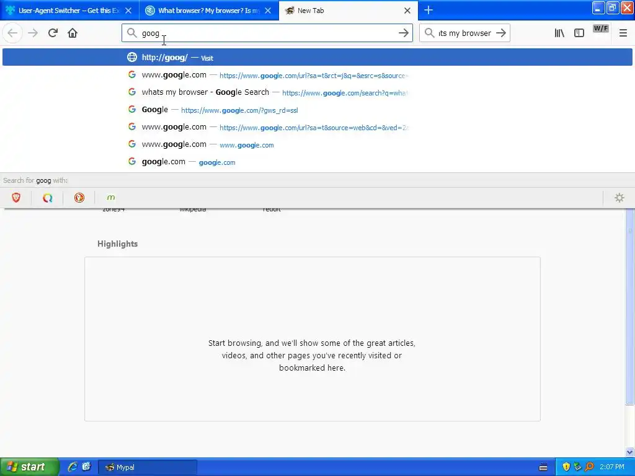Viewport: 635px width, 476px height.
Task: Select the New Tab tab
Action: point(349,11)
